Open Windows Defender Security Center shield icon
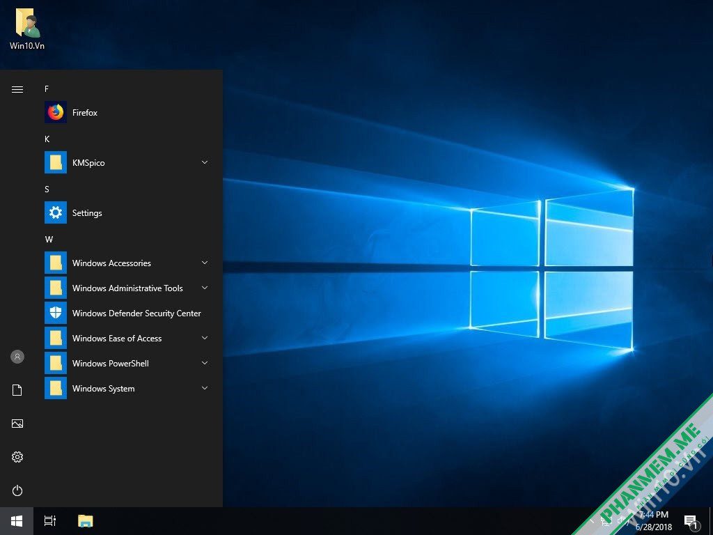The width and height of the screenshot is (713, 535). pyautogui.click(x=56, y=313)
